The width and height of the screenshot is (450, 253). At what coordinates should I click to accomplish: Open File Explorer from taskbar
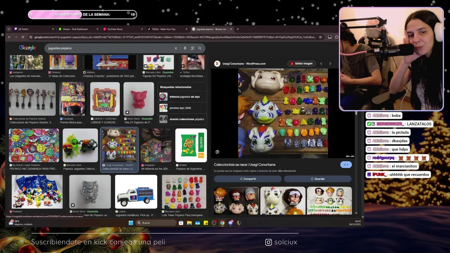click(189, 223)
